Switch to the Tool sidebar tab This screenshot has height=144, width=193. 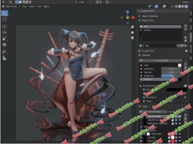191,20
